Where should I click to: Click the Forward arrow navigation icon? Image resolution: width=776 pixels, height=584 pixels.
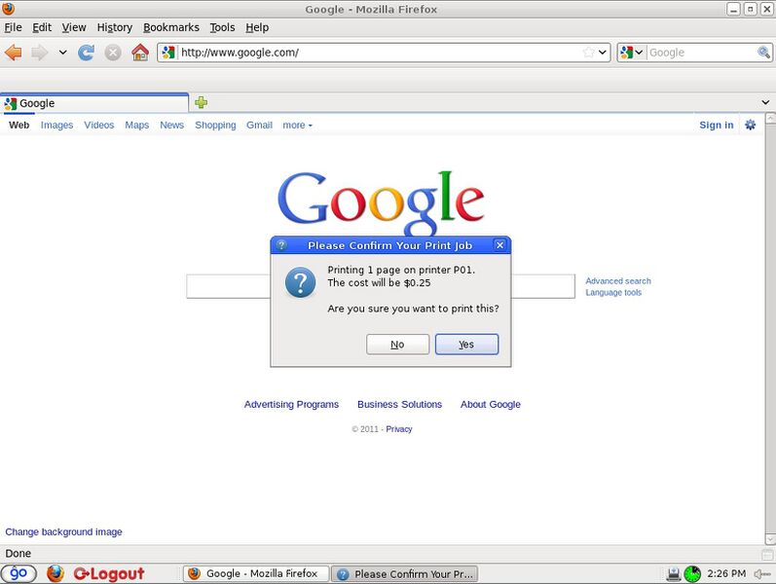[x=40, y=52]
